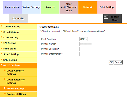Switch to System Settings tab

tap(31, 7)
